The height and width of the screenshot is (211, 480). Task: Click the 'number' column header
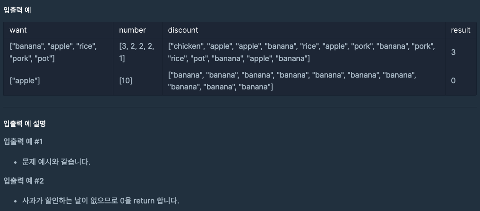(132, 30)
